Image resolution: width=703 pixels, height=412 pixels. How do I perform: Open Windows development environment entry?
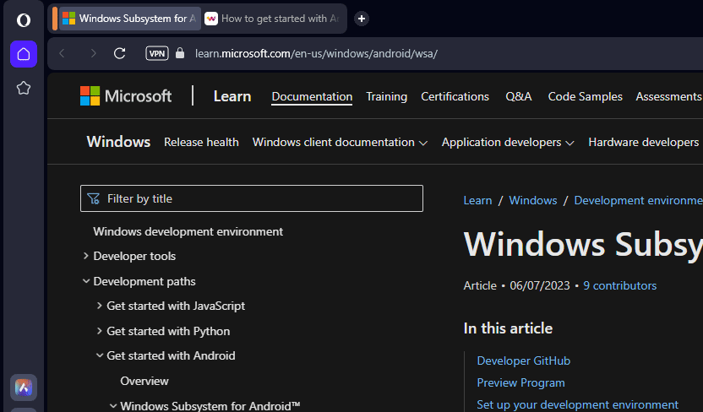(188, 231)
